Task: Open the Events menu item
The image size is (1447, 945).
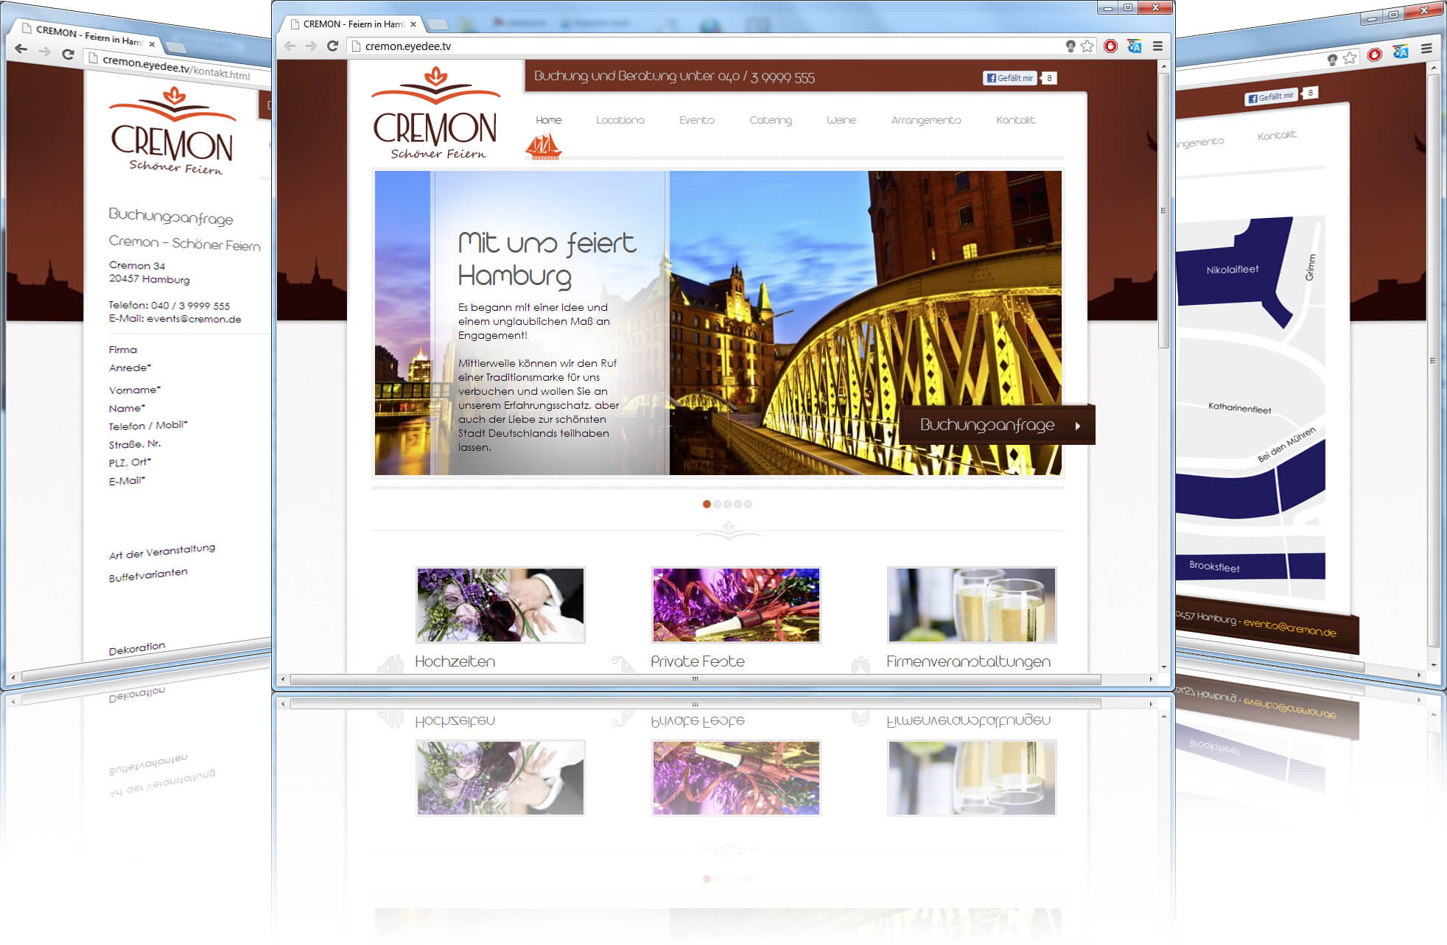Action: [697, 120]
